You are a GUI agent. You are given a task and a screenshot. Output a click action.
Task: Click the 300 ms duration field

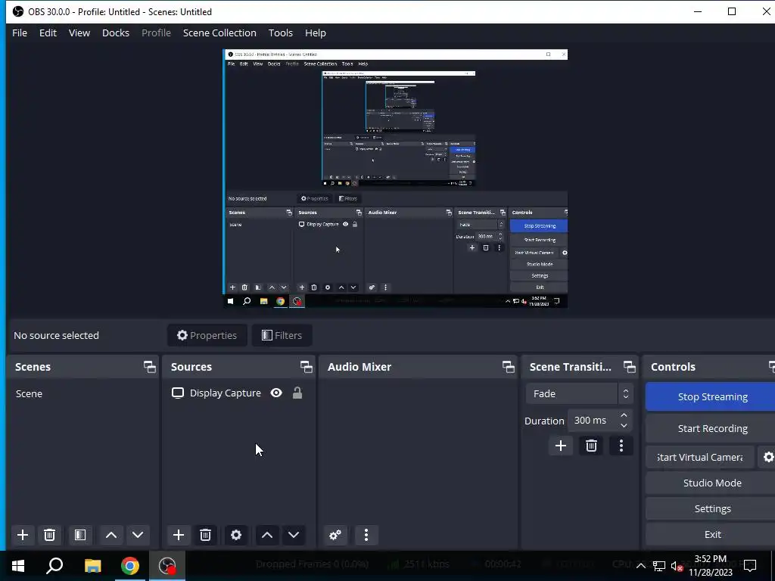(x=592, y=421)
